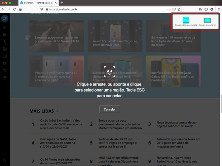Click the Cancelar button
This screenshot has width=222, height=166.
(x=110, y=109)
